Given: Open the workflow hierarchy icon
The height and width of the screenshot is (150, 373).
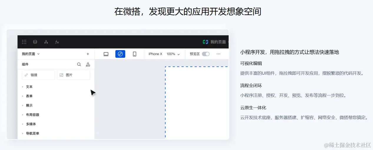Looking at the screenshot, I should [x=46, y=42].
